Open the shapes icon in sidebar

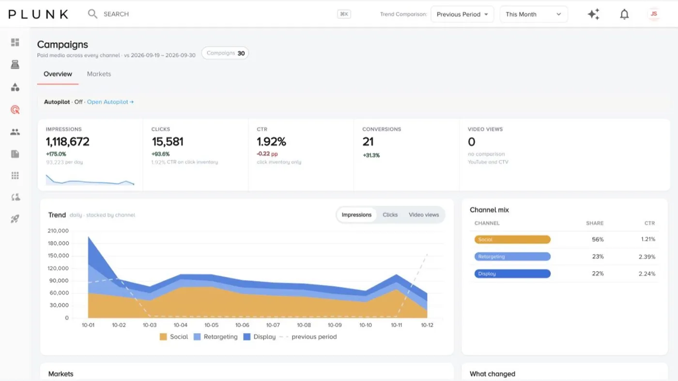(15, 87)
